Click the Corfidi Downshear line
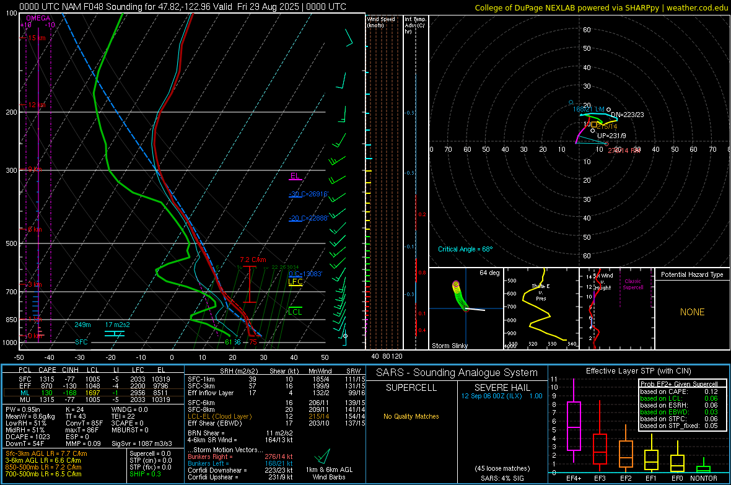 tap(240, 470)
